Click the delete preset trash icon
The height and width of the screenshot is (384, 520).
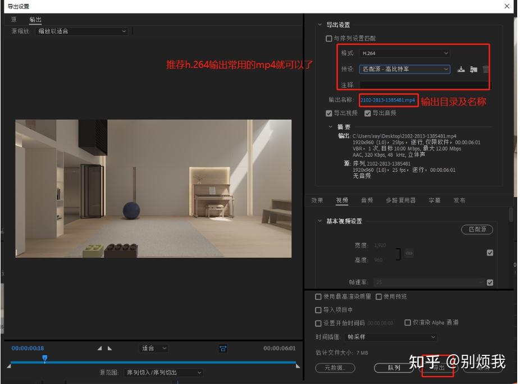[x=486, y=69]
